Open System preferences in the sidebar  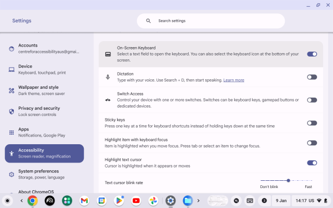[x=44, y=174]
